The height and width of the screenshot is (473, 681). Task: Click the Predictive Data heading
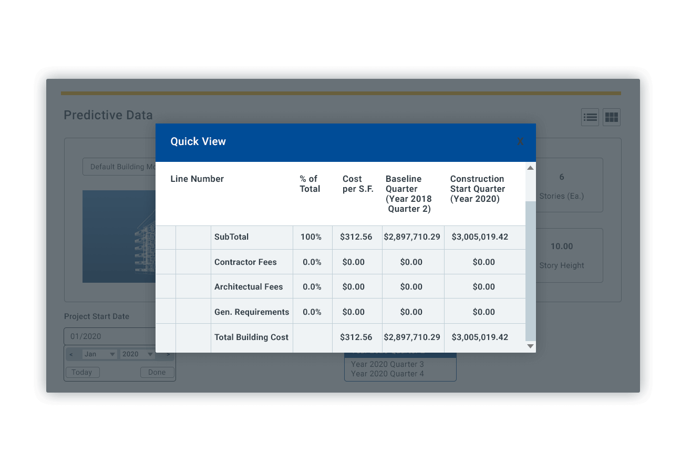(108, 115)
